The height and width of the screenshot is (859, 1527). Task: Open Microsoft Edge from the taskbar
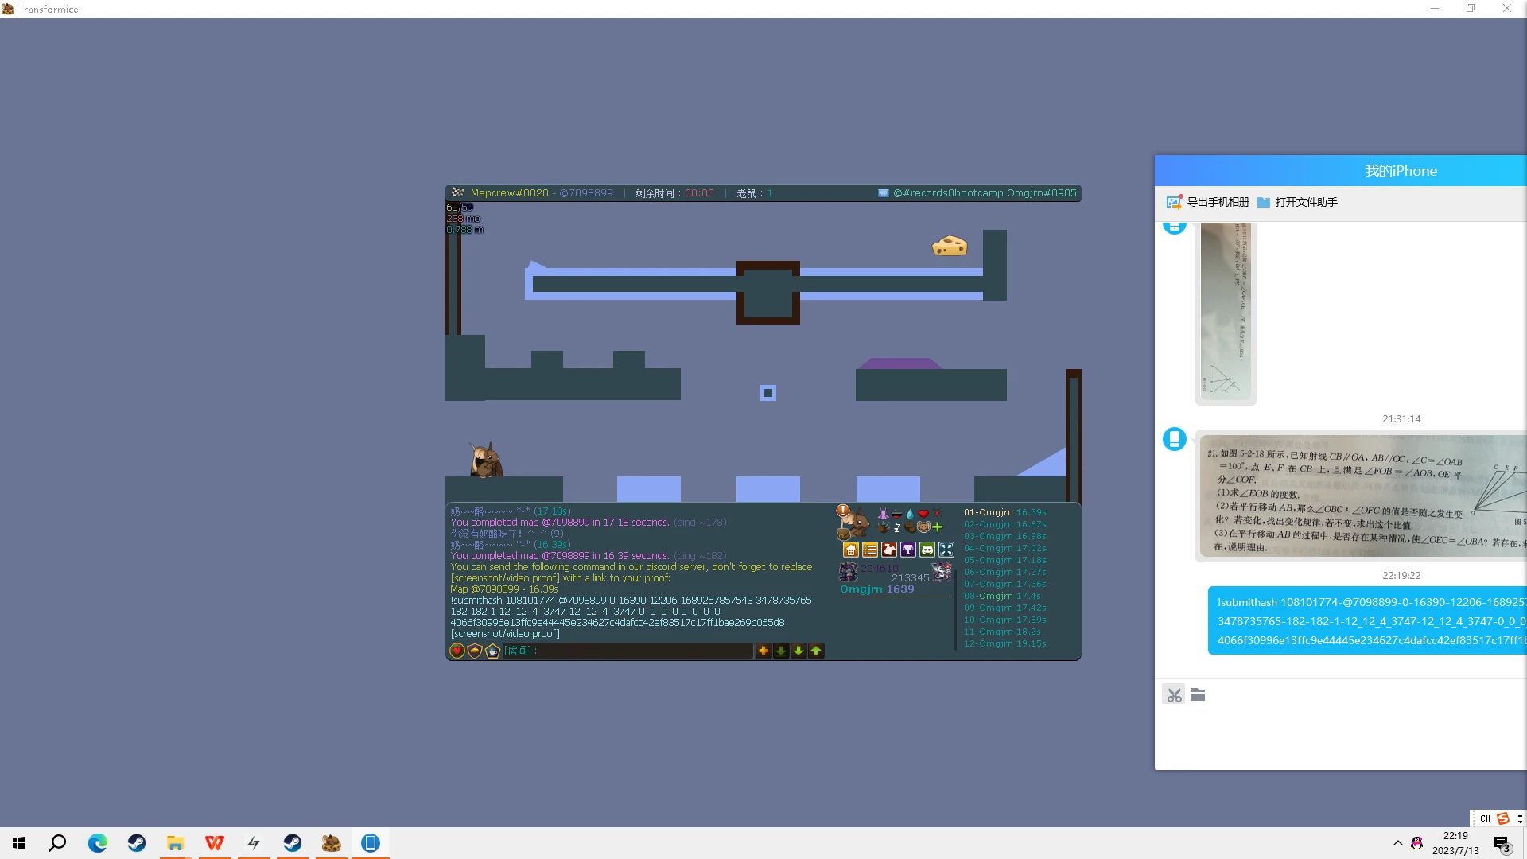click(97, 843)
